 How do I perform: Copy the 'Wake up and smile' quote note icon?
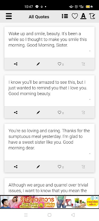[83, 64]
